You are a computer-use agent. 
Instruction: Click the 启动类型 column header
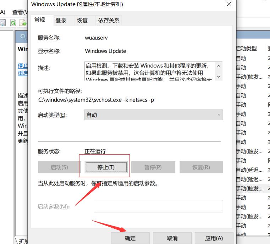point(247,49)
